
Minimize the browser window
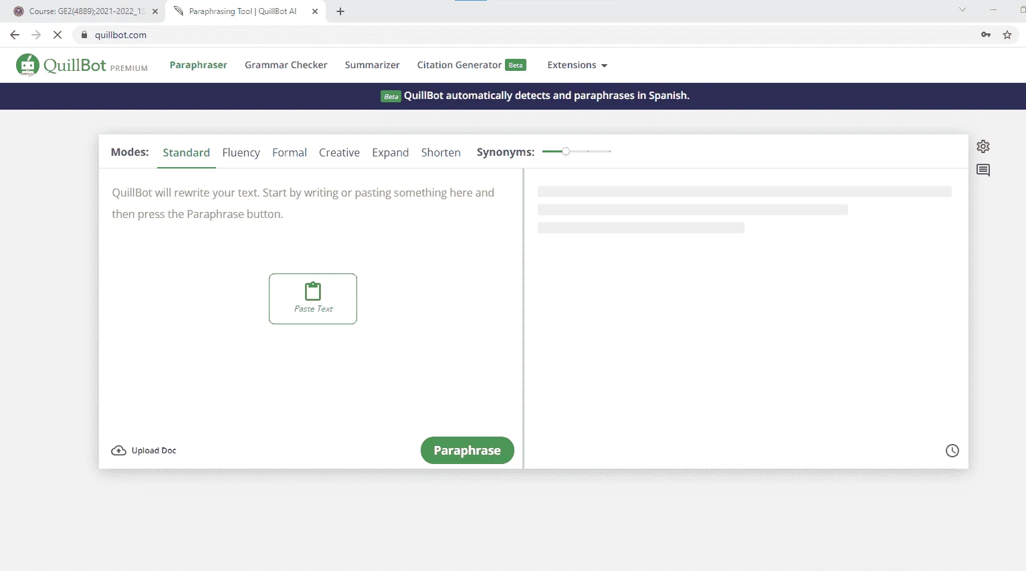point(993,9)
